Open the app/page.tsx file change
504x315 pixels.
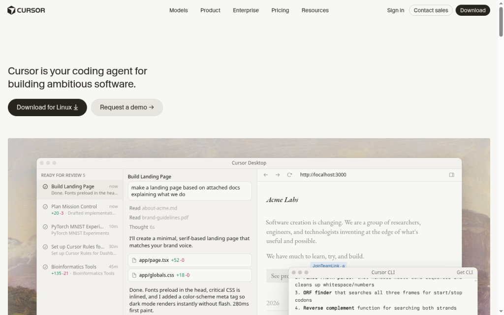click(190, 260)
